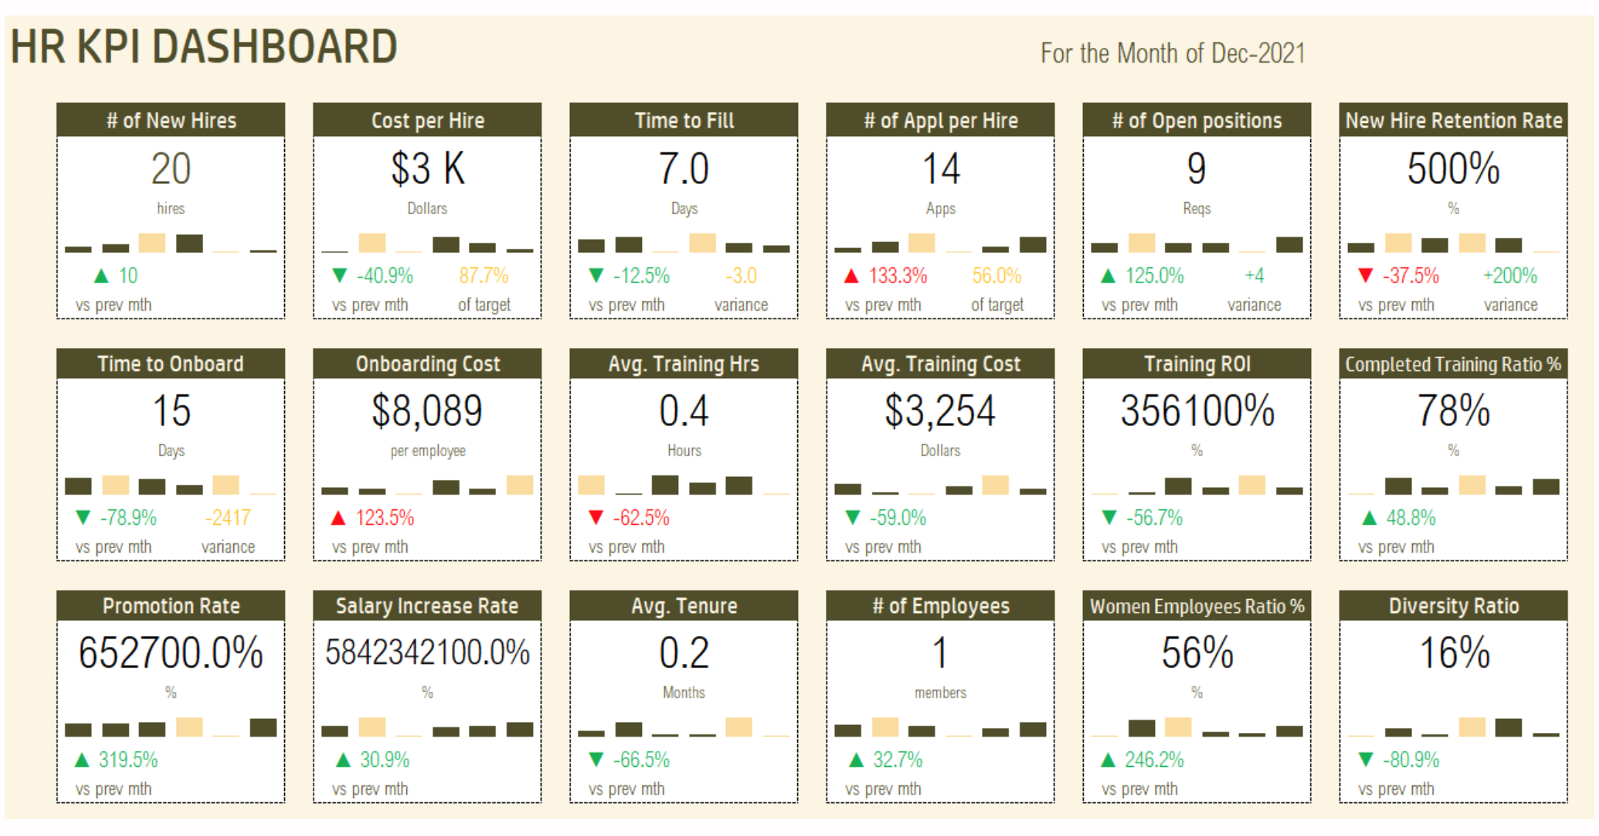Click the red down arrow beside -37.5% in Retention Rate

point(1366,276)
